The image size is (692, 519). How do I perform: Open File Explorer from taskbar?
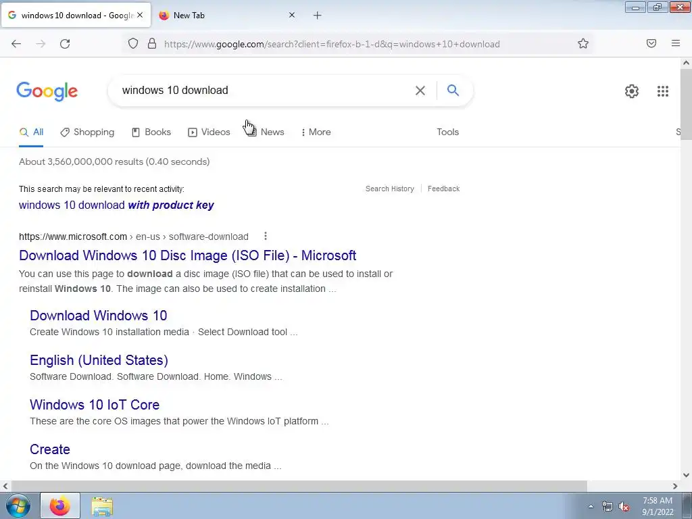click(x=102, y=506)
